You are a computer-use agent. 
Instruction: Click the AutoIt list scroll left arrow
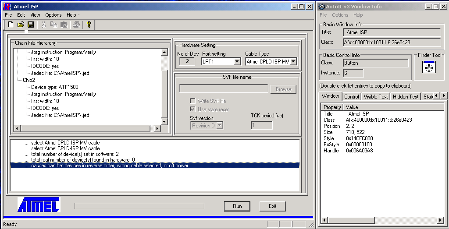pyautogui.click(x=324, y=220)
